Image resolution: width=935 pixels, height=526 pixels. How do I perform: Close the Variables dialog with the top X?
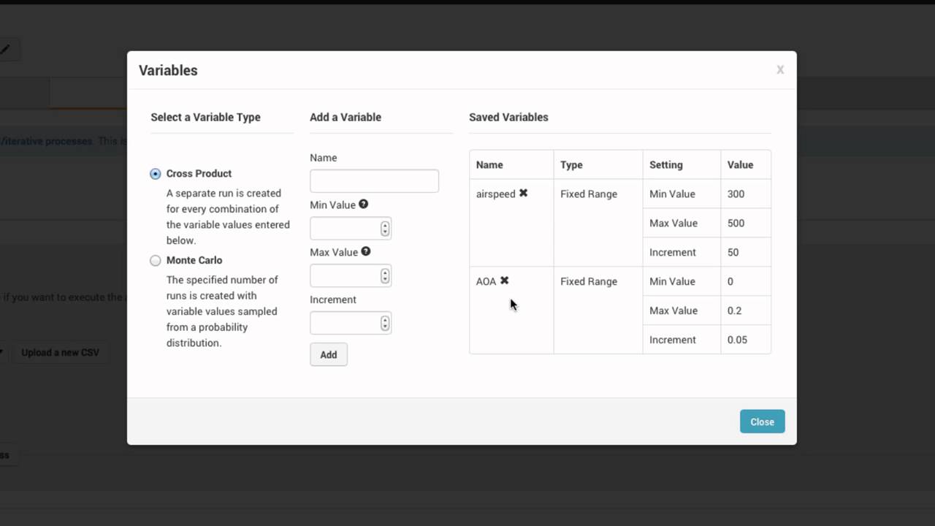[x=780, y=70]
